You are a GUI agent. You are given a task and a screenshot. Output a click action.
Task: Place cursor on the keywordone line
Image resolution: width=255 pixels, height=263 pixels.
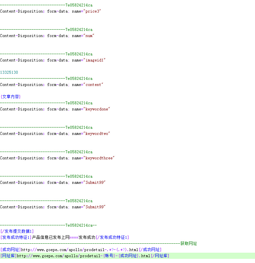(55, 109)
